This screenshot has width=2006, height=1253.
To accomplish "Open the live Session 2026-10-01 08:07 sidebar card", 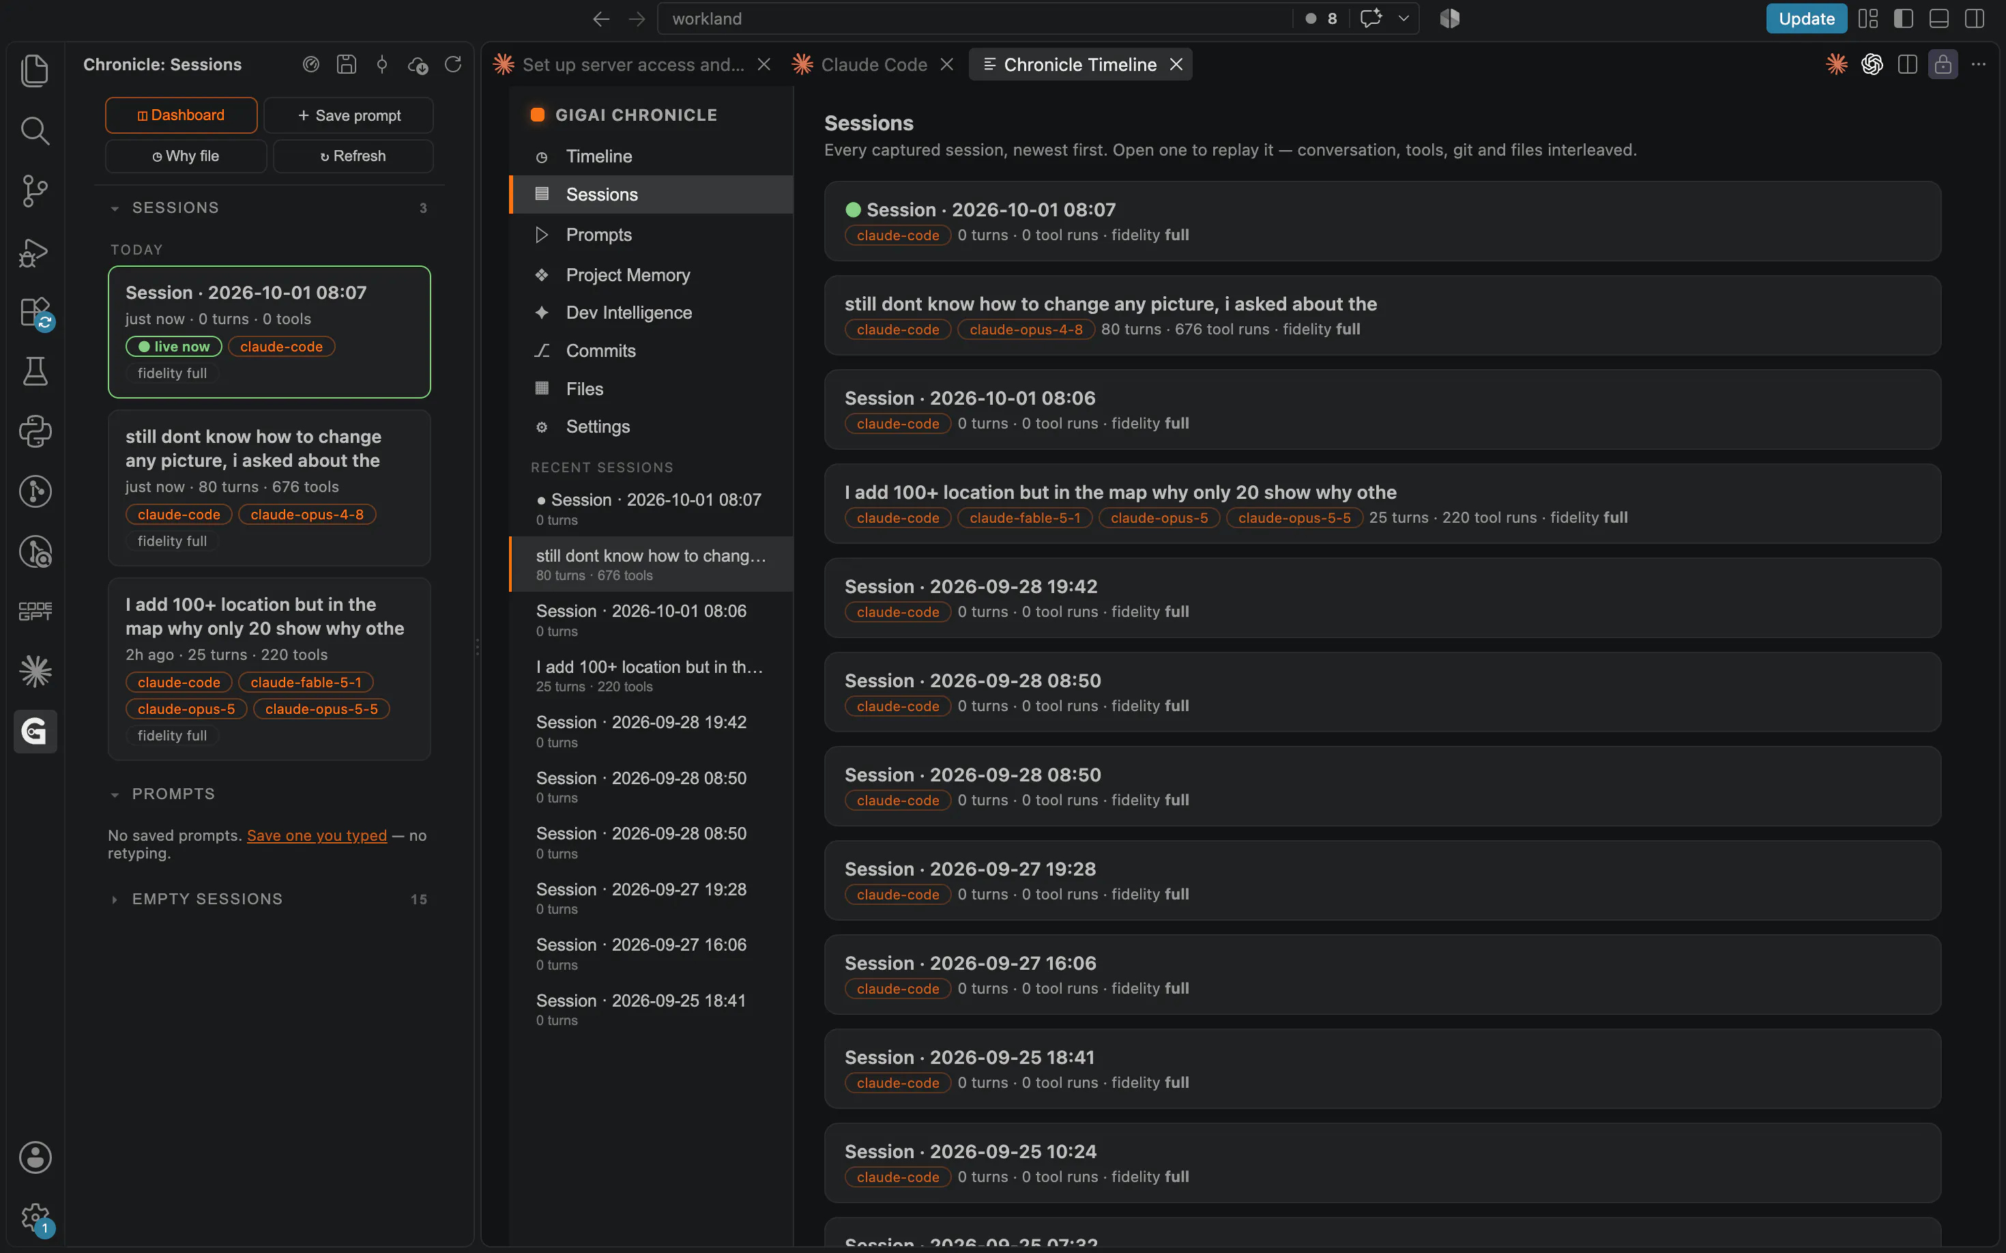I will coord(270,332).
